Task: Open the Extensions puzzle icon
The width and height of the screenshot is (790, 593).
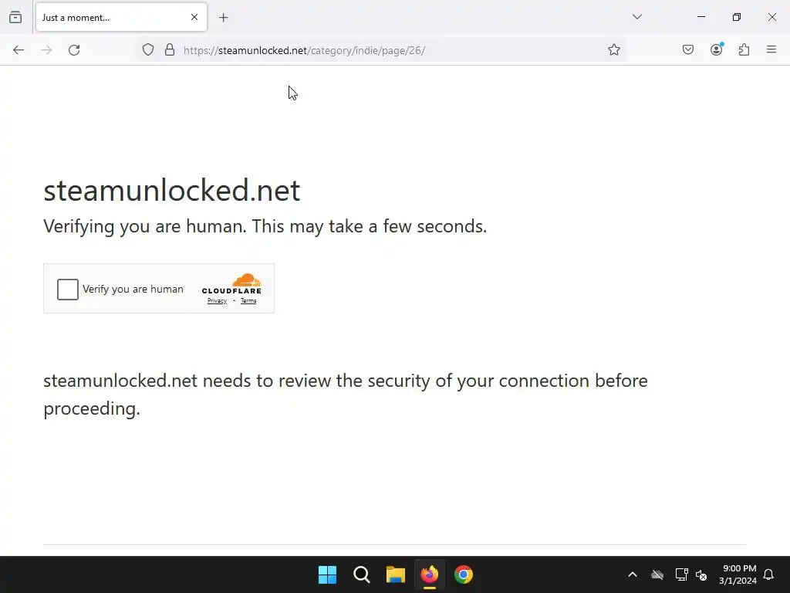Action: click(x=744, y=50)
